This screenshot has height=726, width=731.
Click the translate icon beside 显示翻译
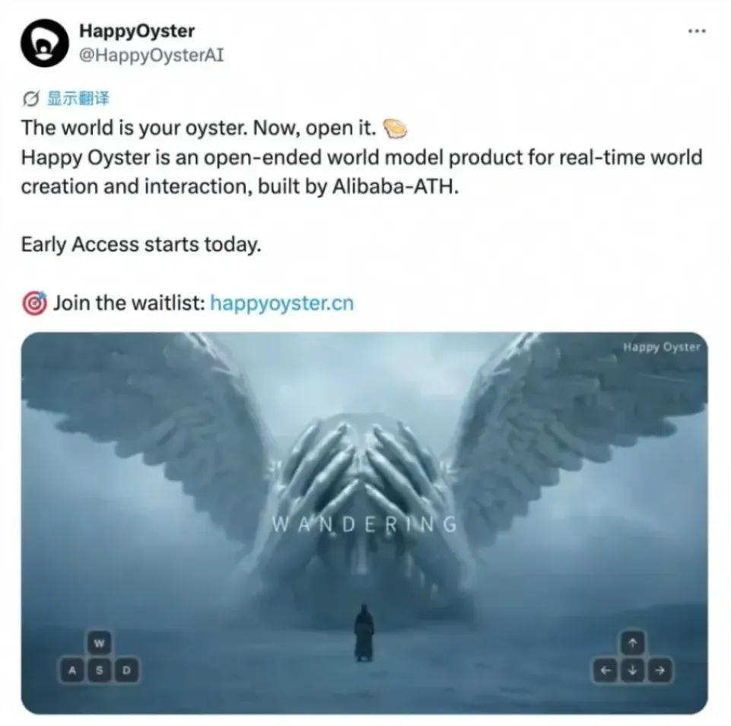[30, 99]
